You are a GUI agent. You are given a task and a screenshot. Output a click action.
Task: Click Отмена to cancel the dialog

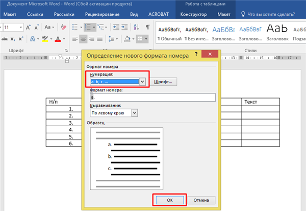tap(201, 200)
